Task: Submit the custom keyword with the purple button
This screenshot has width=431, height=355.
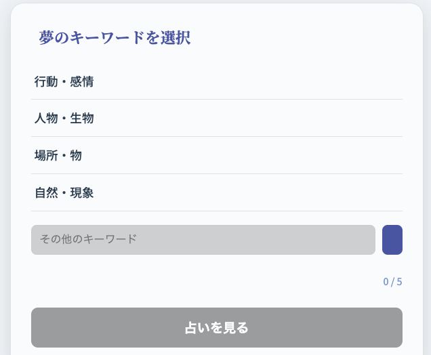Action: pyautogui.click(x=392, y=240)
